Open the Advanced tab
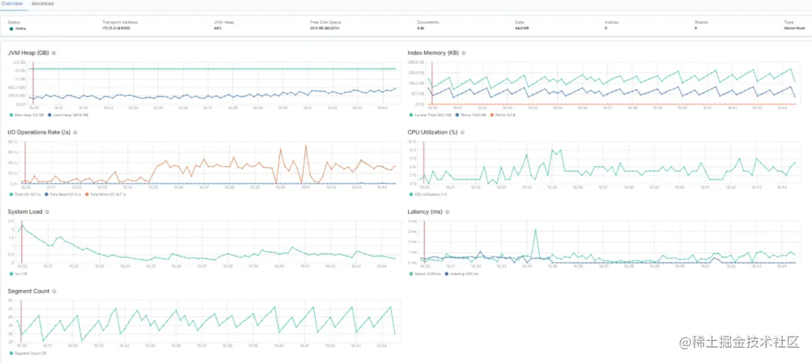The height and width of the screenshot is (362, 812). pyautogui.click(x=42, y=4)
